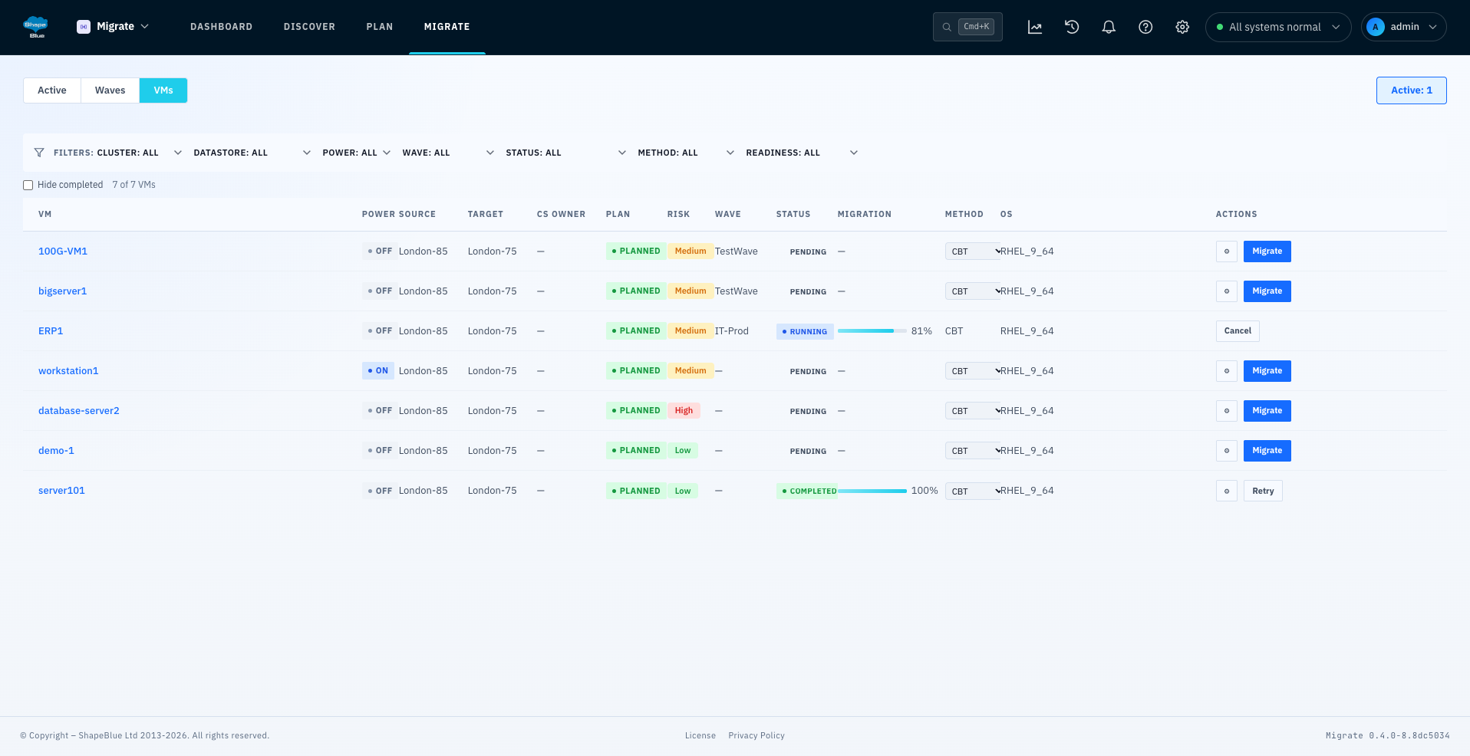Go to the Dashboard menu
1470x756 pixels.
221,27
